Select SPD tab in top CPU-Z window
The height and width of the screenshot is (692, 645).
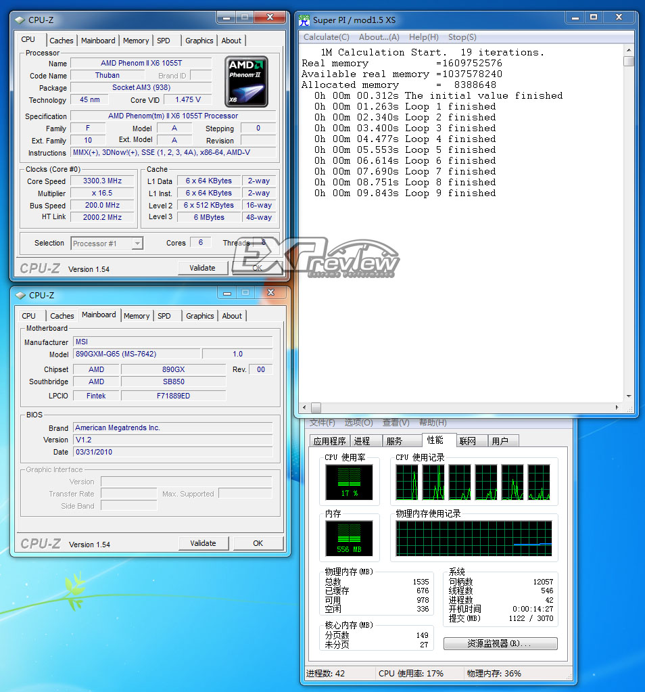pos(163,41)
